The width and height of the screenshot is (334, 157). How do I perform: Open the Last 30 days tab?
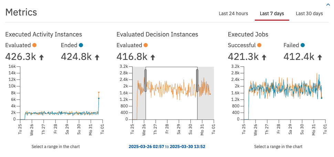coord(309,14)
